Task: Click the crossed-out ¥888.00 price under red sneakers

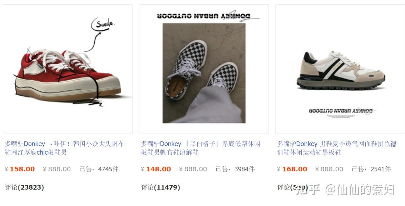Action: [56, 169]
